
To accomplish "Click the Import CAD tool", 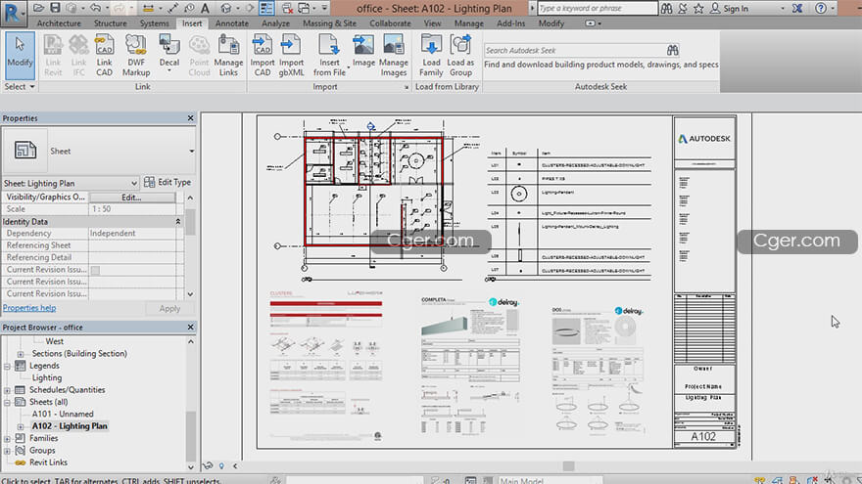I will (263, 56).
